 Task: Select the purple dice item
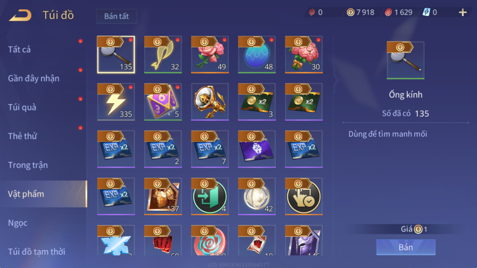[163, 102]
